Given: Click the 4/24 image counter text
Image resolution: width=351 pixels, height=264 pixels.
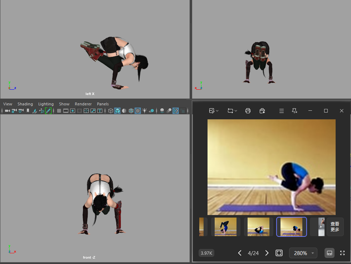Looking at the screenshot, I should pos(253,253).
